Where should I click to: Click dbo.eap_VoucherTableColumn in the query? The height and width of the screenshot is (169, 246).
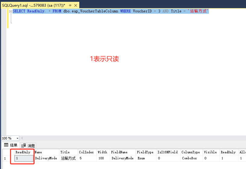click(91, 11)
